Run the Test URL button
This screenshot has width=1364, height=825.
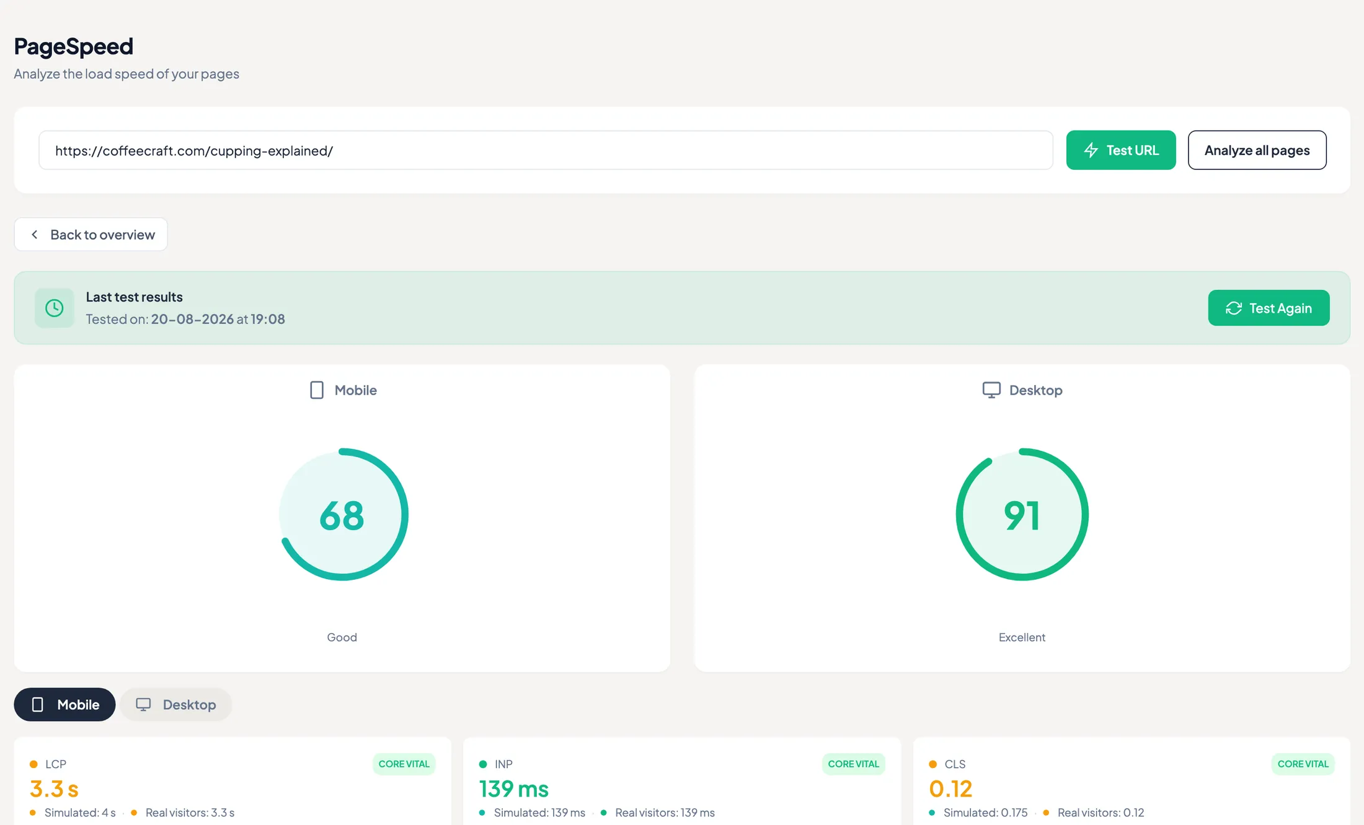pos(1121,150)
